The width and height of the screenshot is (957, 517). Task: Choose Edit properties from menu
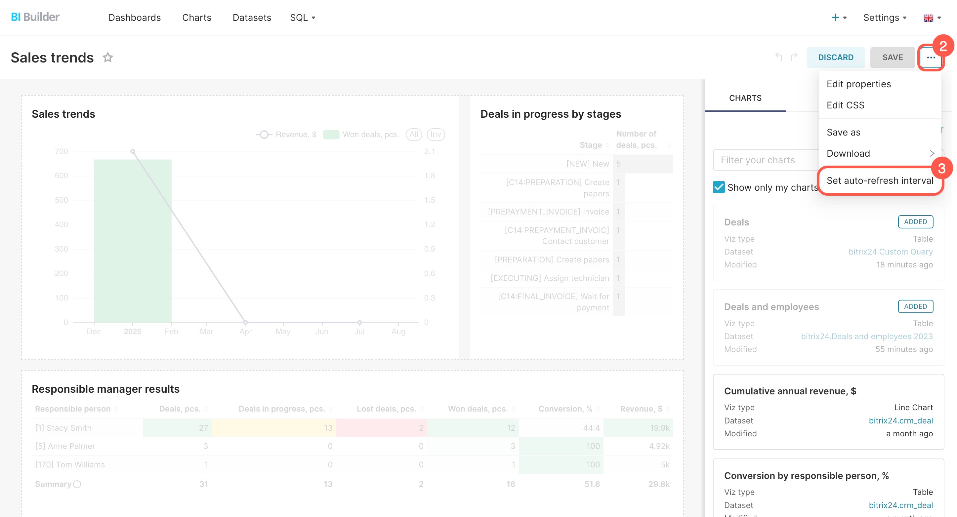click(858, 84)
